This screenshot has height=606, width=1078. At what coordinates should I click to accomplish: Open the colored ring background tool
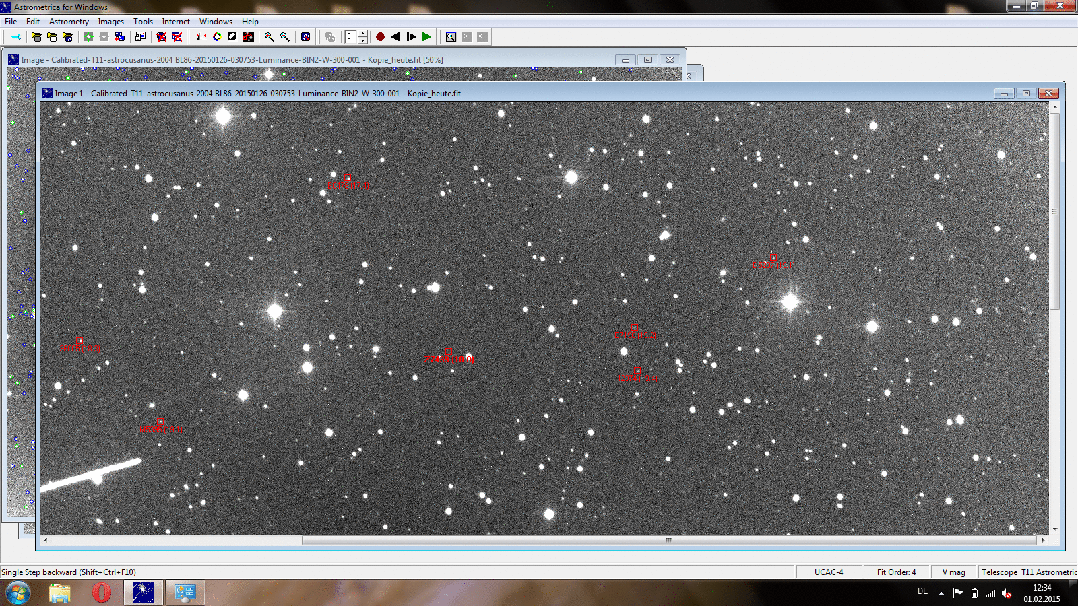[217, 37]
